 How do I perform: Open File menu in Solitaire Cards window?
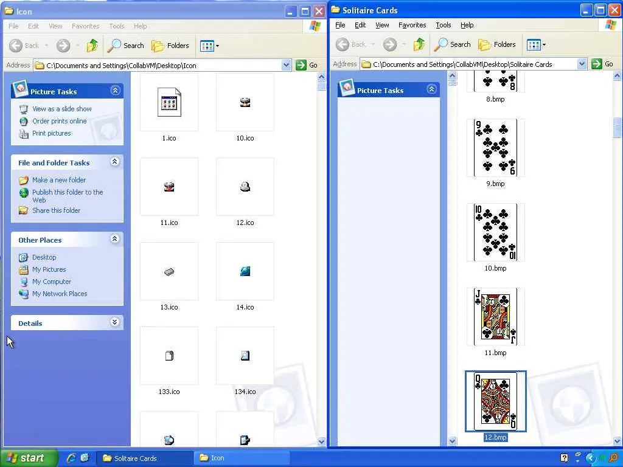tap(340, 25)
